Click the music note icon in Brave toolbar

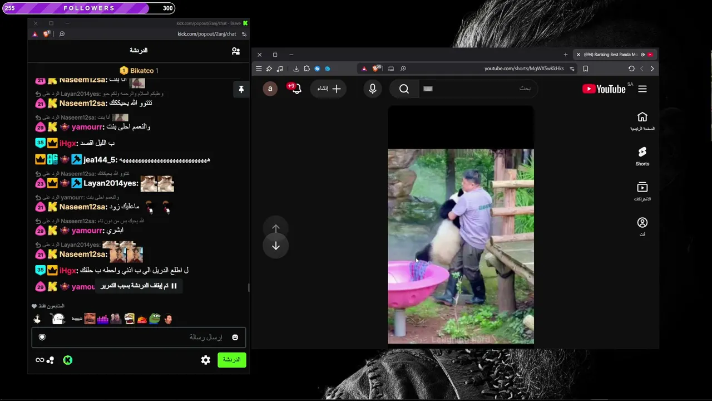pos(280,69)
